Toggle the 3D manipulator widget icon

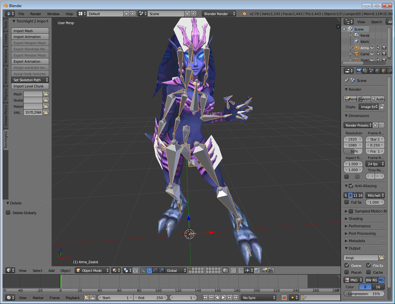click(143, 270)
